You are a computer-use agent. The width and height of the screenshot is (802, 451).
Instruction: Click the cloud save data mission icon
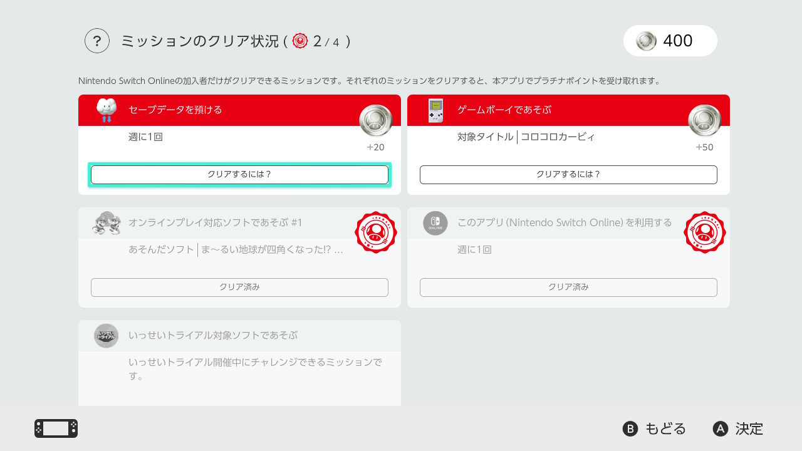coord(107,110)
